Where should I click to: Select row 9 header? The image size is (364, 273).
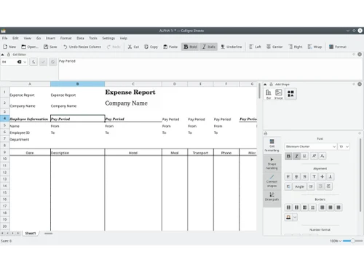[x=4, y=152]
